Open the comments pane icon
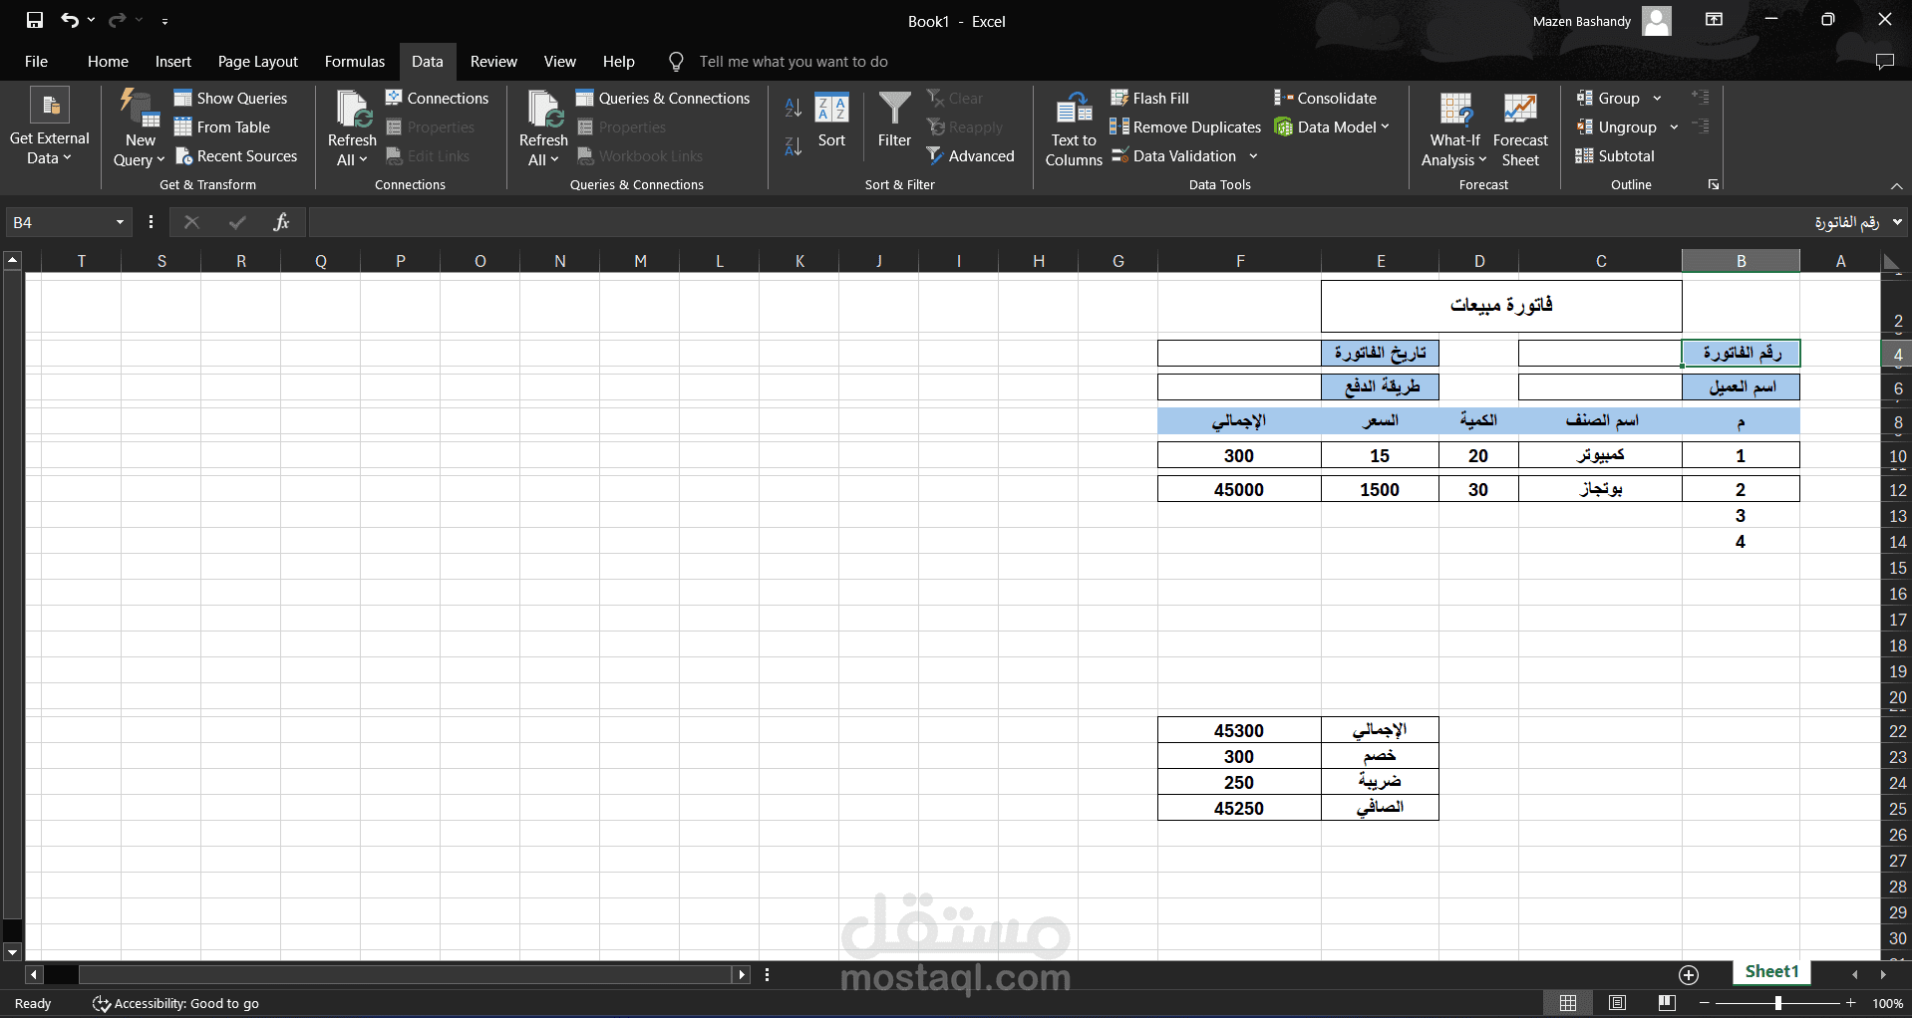The image size is (1912, 1018). click(x=1884, y=62)
